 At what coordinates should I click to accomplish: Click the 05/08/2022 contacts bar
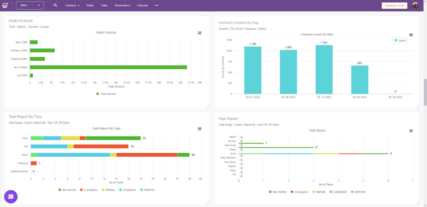point(288,72)
